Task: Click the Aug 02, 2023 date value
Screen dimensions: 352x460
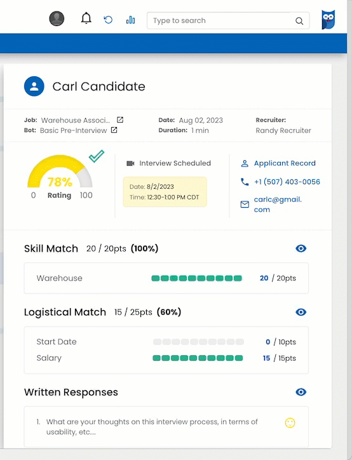Action: tap(201, 120)
